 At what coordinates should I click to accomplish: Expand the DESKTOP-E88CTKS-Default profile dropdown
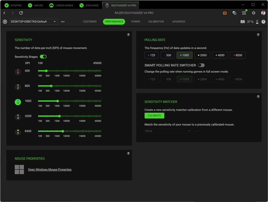(x=33, y=22)
